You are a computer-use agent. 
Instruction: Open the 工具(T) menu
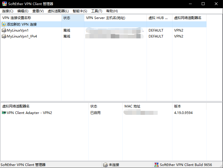[x=97, y=11]
